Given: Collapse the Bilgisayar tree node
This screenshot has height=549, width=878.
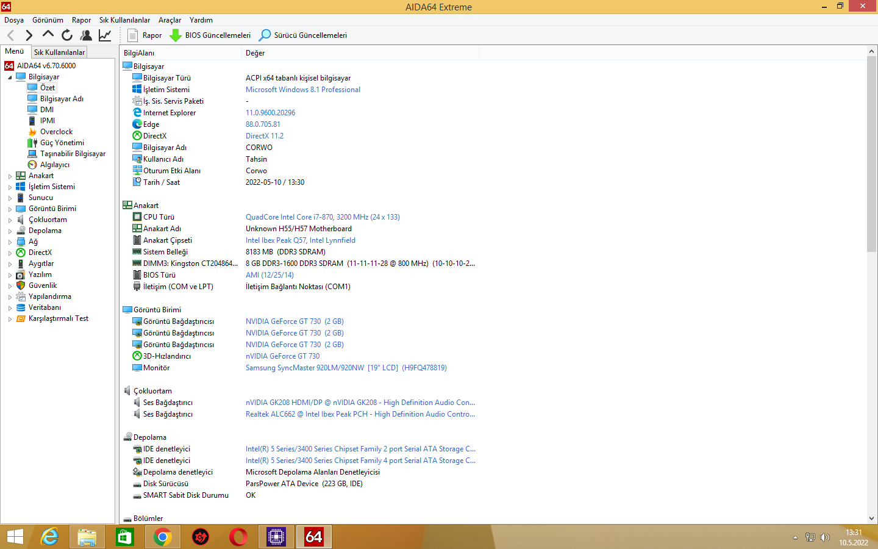Looking at the screenshot, I should (x=10, y=77).
